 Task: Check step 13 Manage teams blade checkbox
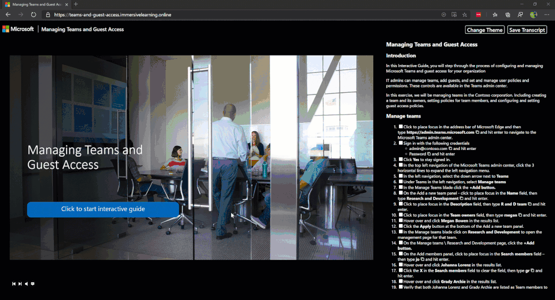click(401, 232)
